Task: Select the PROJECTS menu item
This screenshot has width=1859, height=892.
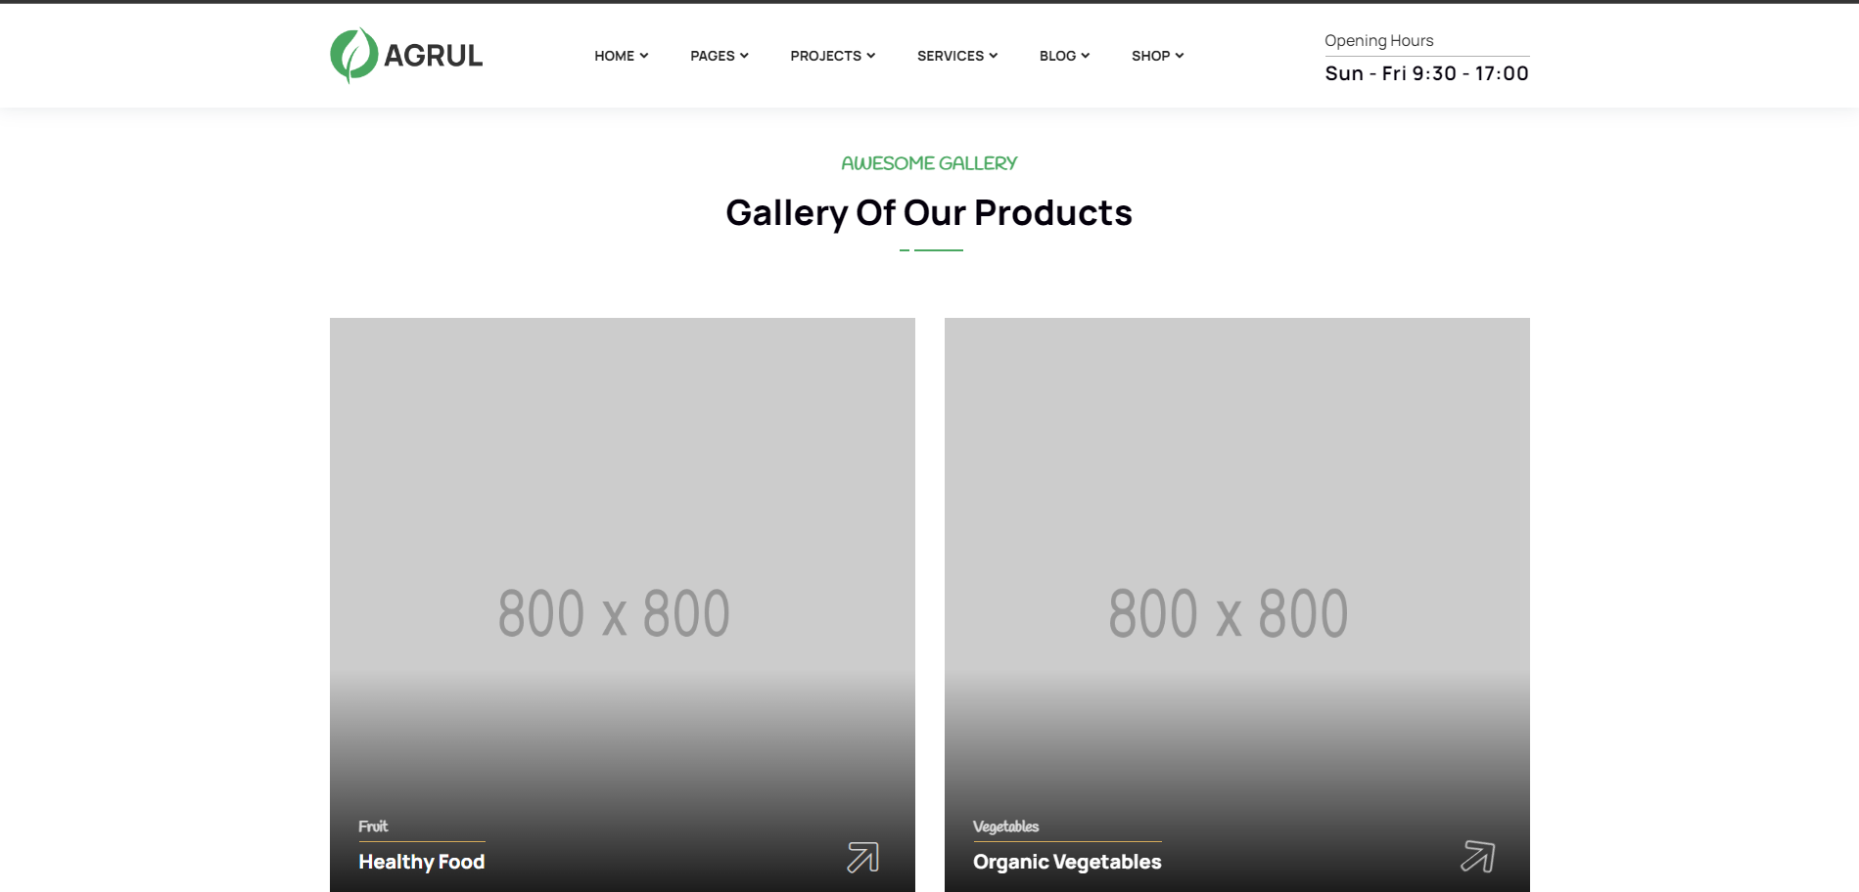Action: [x=825, y=56]
